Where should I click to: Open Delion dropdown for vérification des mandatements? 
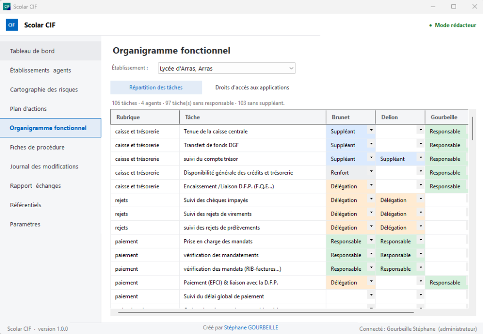click(421, 254)
